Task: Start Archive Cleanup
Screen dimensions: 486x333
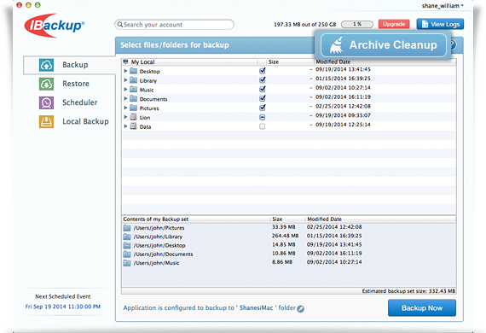Action: pyautogui.click(x=384, y=45)
